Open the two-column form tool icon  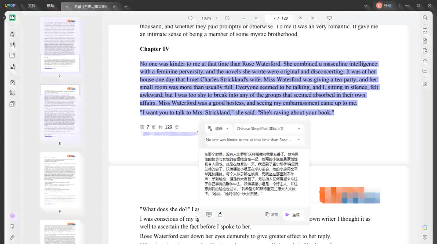coord(12,55)
